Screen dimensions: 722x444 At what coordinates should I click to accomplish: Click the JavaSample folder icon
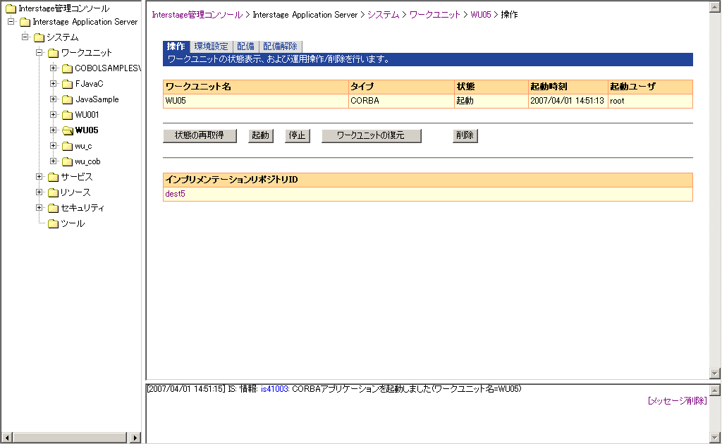(67, 99)
